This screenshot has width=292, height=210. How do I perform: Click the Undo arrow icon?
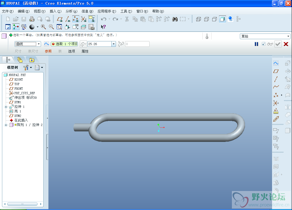coord(104,19)
